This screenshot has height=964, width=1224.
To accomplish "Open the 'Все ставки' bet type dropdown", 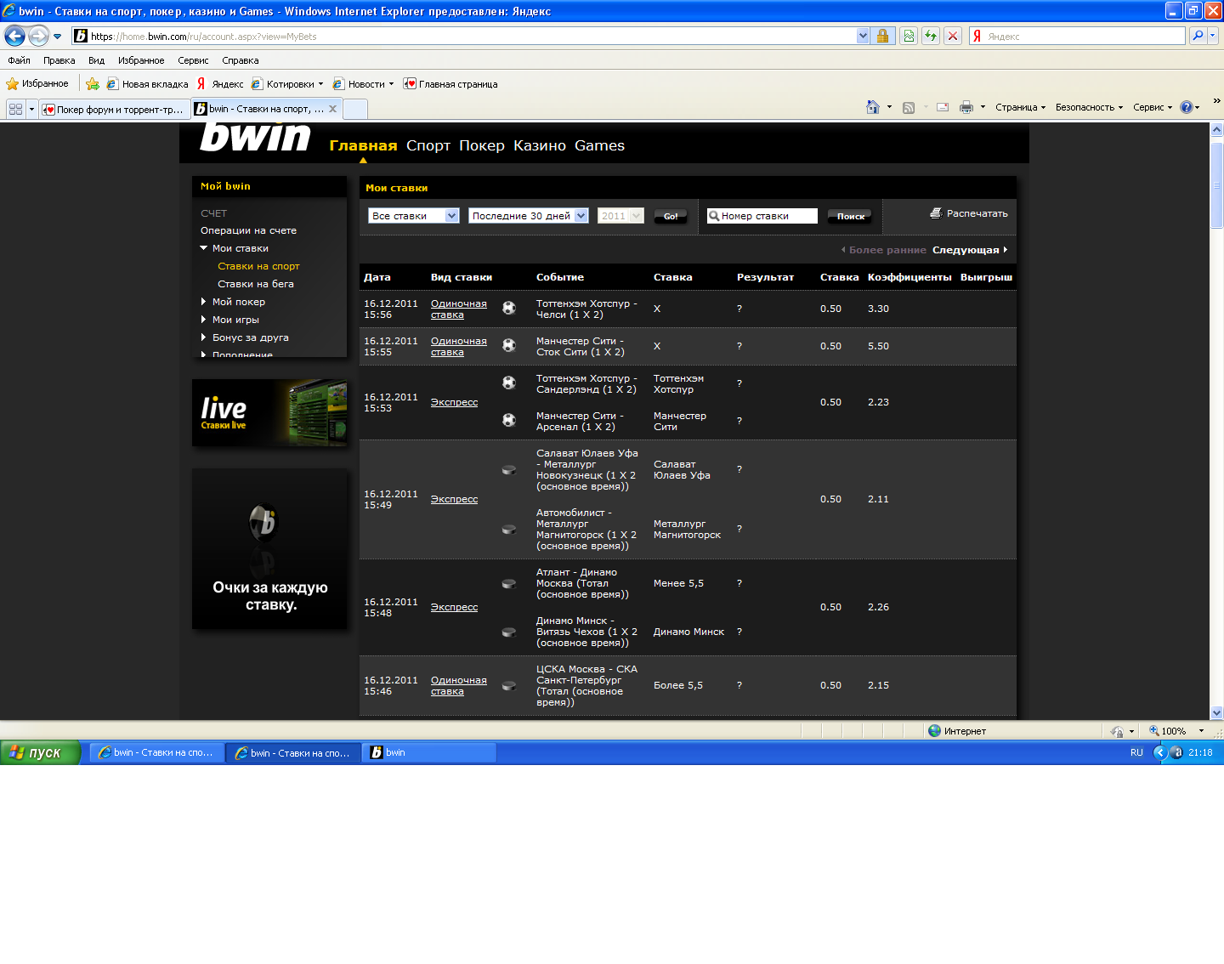I will click(414, 216).
